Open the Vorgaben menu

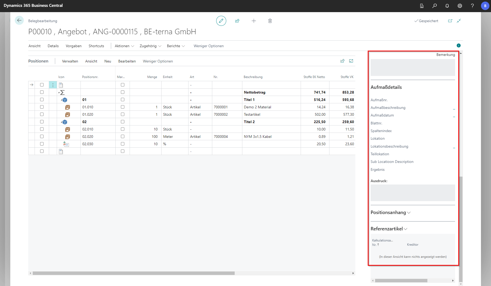[73, 46]
